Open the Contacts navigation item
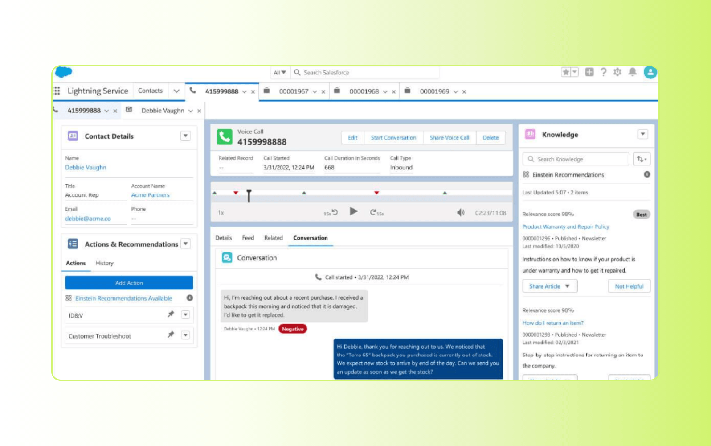Screen dimensions: 711x446 [151, 91]
